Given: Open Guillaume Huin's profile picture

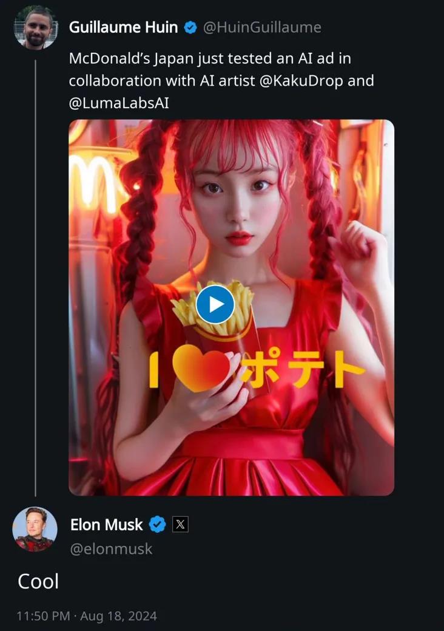Looking at the screenshot, I should point(36,27).
